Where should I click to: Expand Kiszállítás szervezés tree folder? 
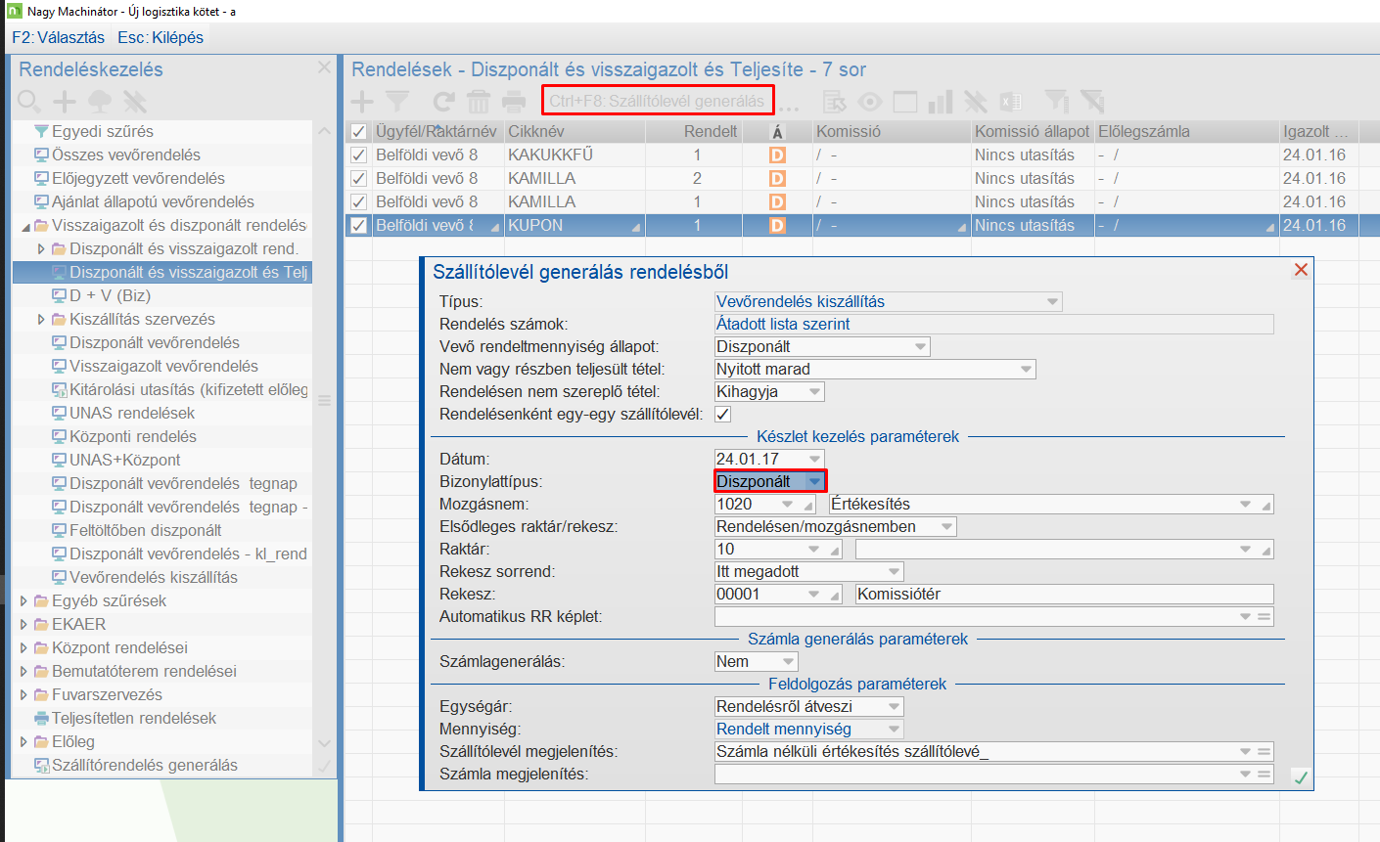(x=41, y=319)
